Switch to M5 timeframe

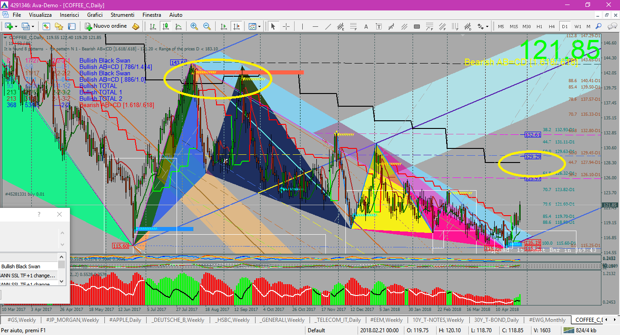click(x=501, y=26)
